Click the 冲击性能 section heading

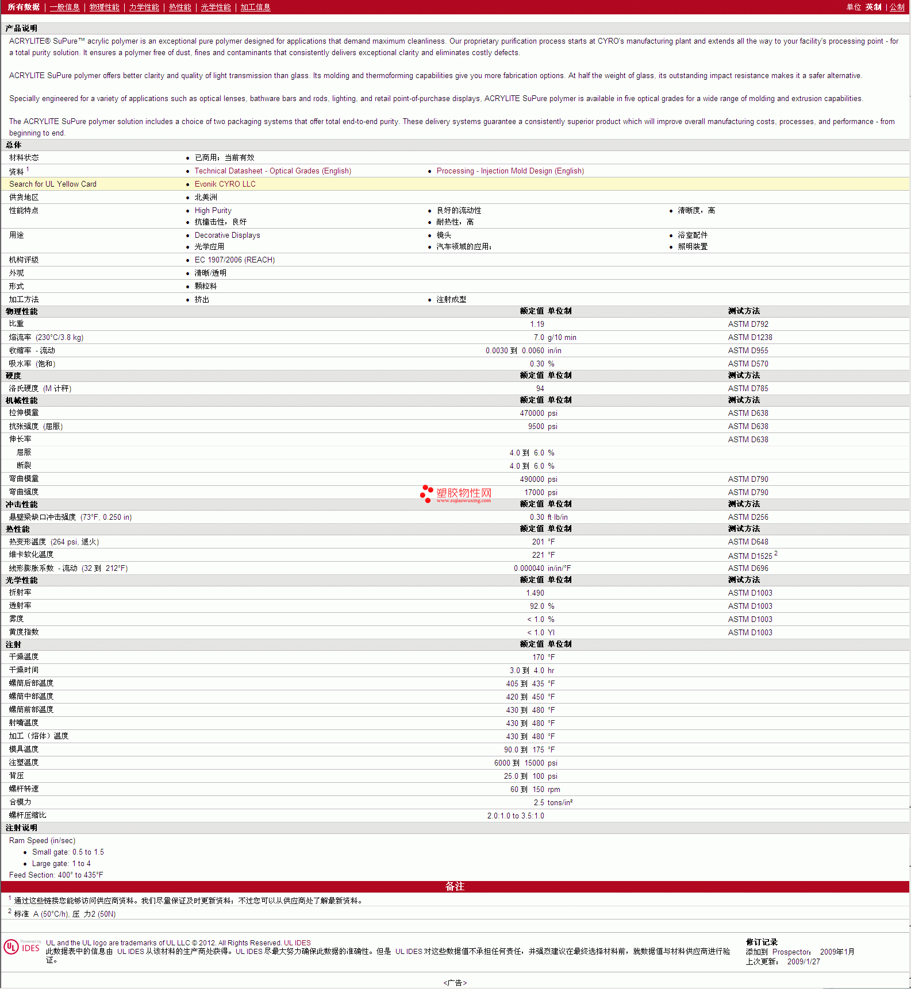coord(21,504)
